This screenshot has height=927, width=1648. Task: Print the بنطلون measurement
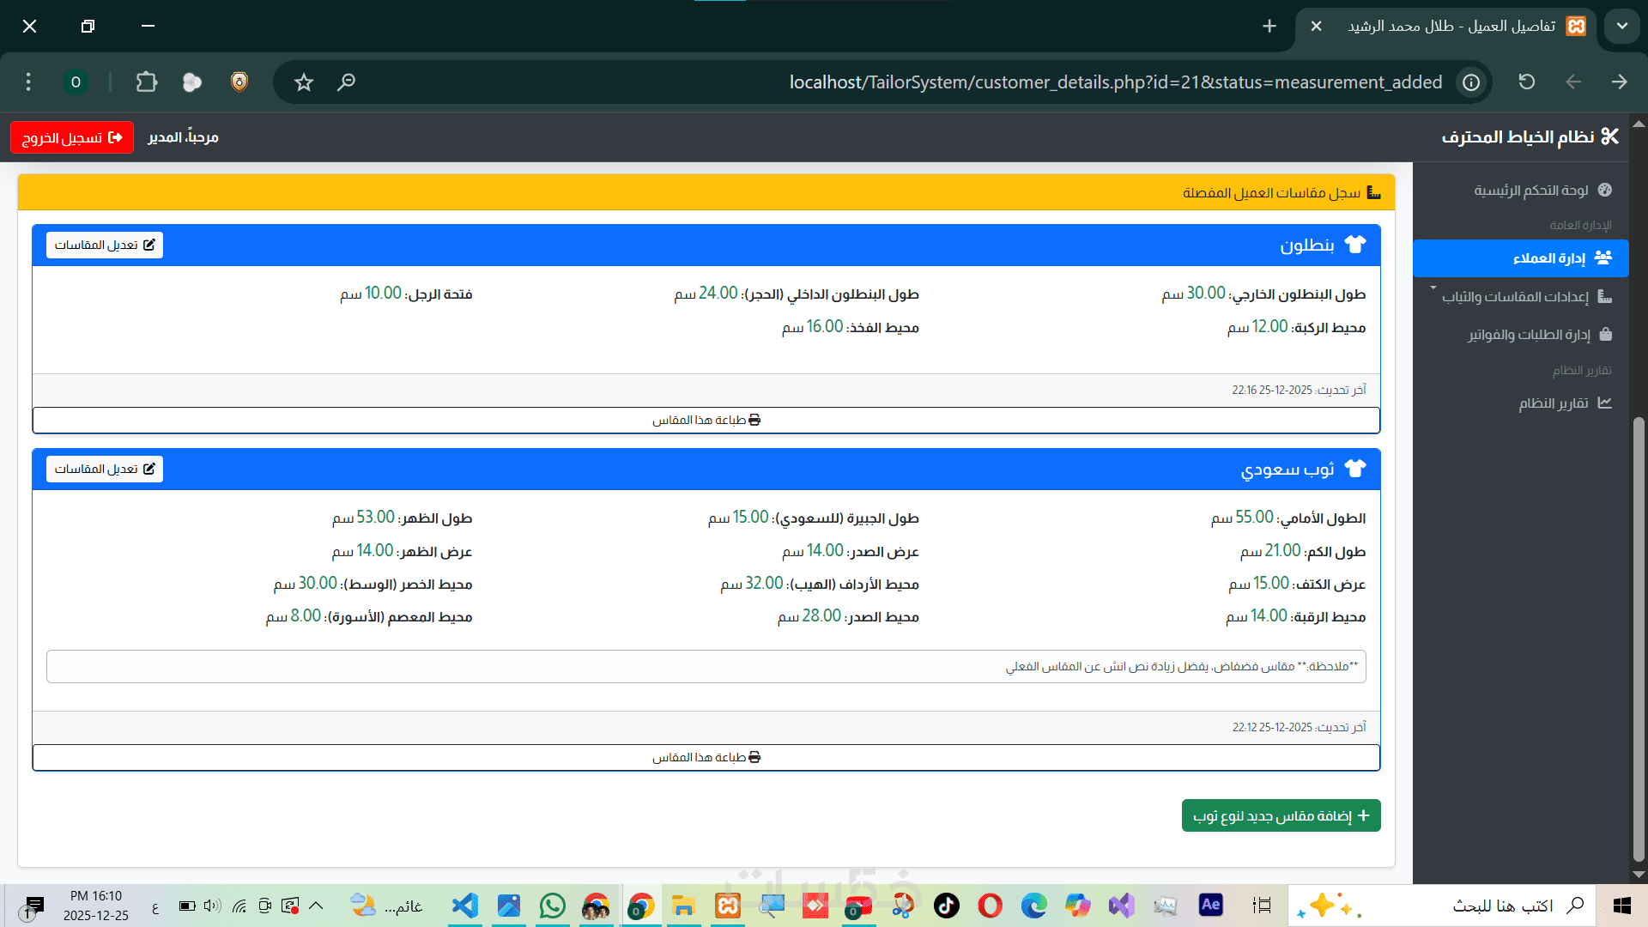tap(706, 421)
